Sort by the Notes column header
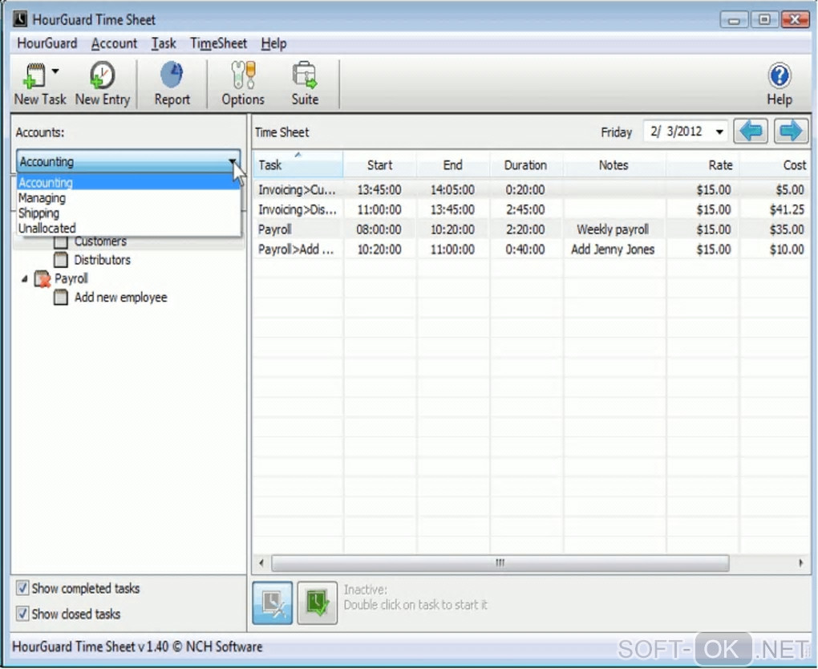 (x=614, y=165)
